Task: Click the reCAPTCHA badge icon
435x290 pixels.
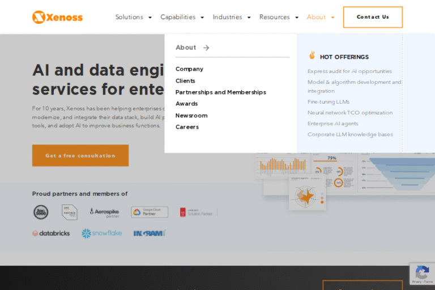Action: [x=421, y=272]
